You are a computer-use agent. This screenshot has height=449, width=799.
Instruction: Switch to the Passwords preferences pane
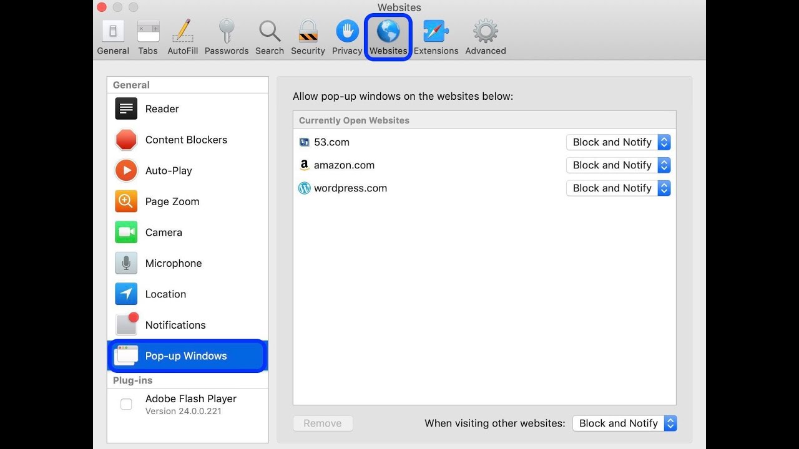coord(226,36)
